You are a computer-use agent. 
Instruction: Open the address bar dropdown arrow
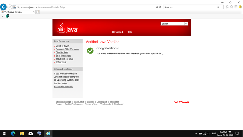pos(154,7)
